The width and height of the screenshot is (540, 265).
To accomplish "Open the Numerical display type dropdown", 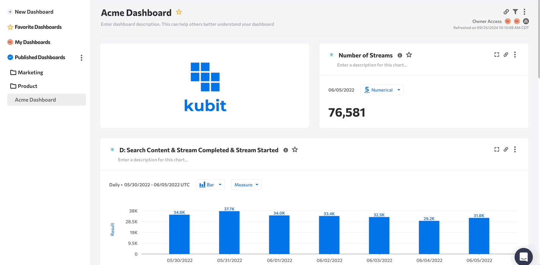I will pyautogui.click(x=382, y=90).
